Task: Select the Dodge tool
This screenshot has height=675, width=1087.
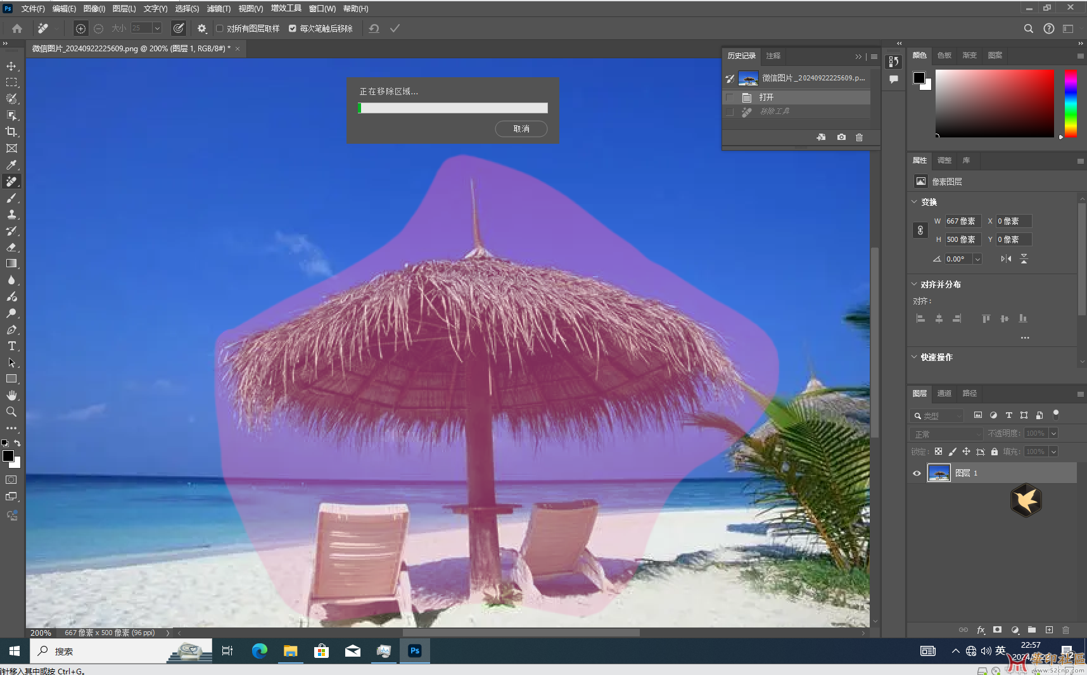Action: [x=11, y=313]
